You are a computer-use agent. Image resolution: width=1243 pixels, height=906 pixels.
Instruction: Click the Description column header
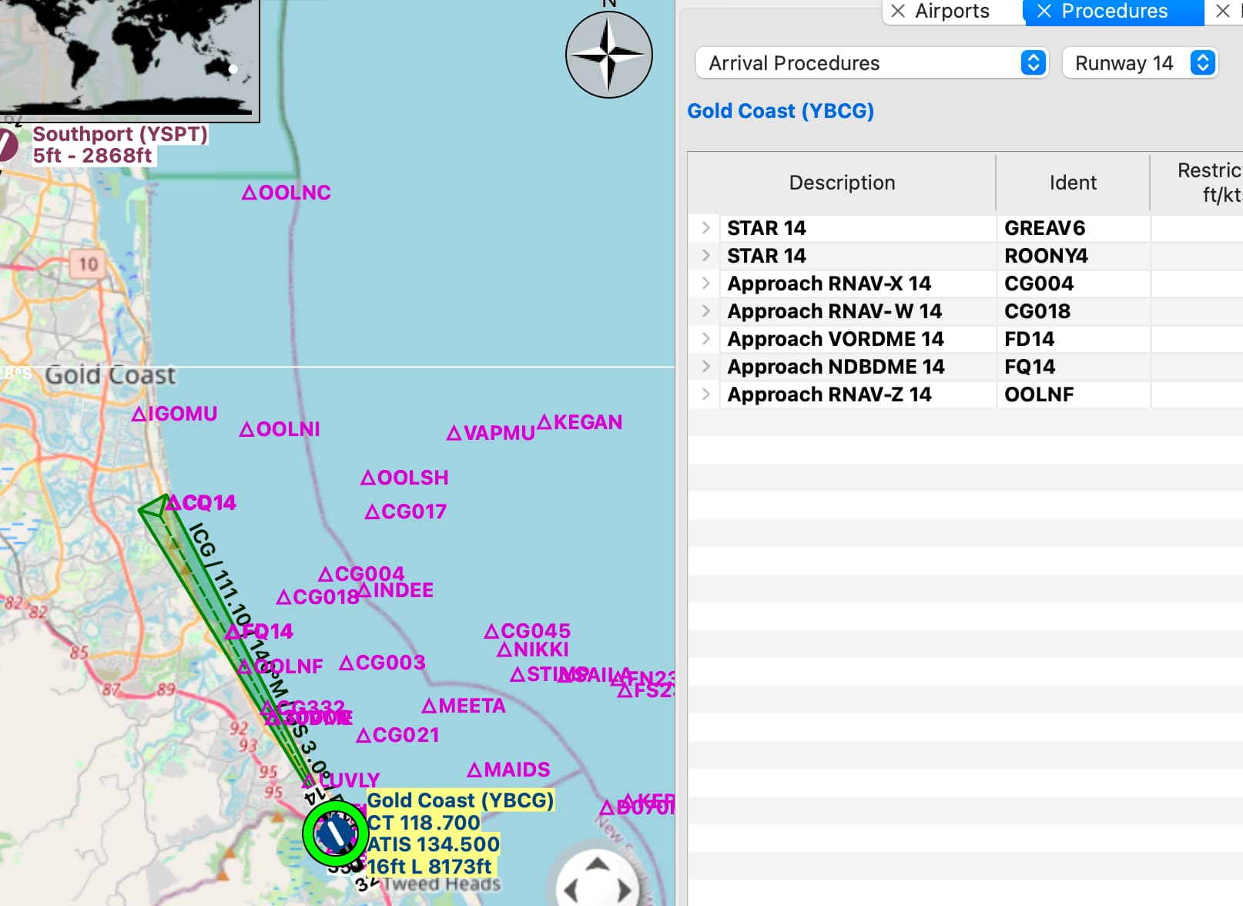click(842, 183)
